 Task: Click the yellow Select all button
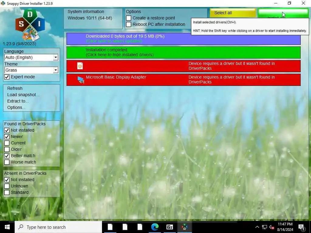tap(233, 13)
